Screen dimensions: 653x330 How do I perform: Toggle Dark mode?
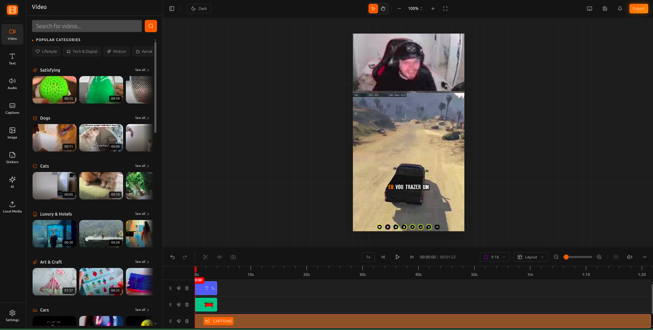199,8
